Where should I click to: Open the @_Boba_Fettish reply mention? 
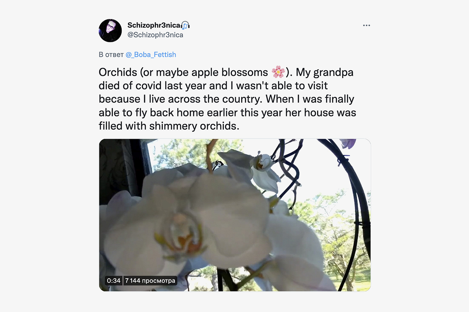(151, 55)
